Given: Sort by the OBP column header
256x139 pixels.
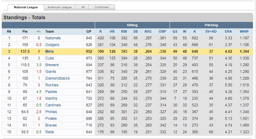Looking at the screenshot, I should click(162, 32).
